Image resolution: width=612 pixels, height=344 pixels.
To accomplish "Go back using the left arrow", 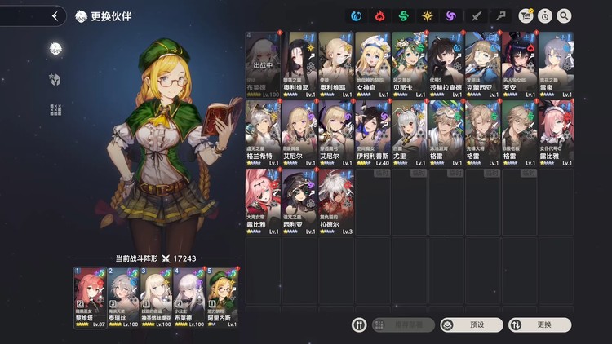I will click(x=55, y=16).
